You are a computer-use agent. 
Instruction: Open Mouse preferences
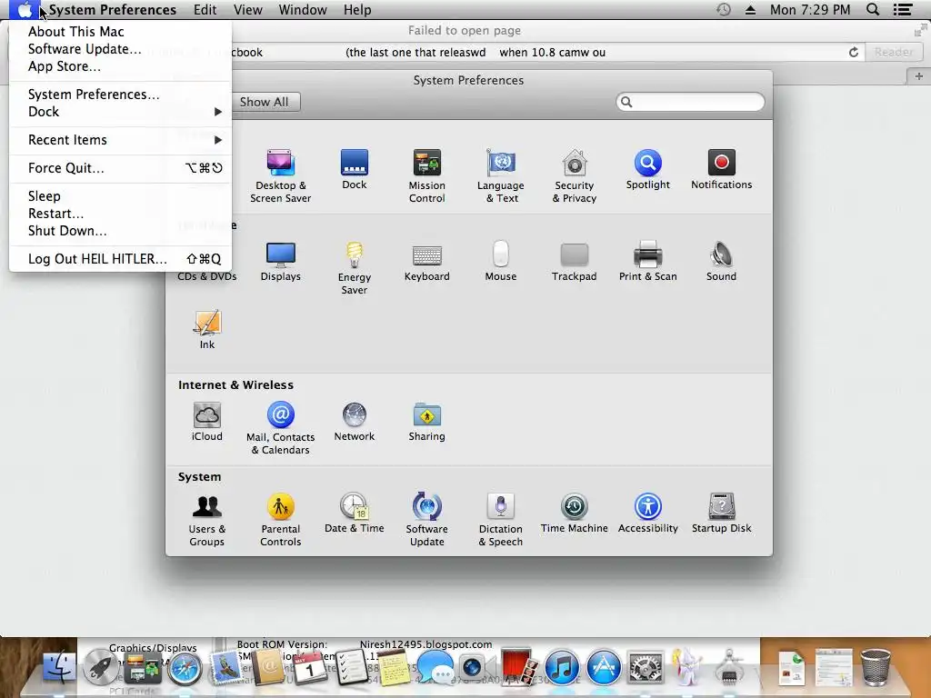[x=501, y=261]
